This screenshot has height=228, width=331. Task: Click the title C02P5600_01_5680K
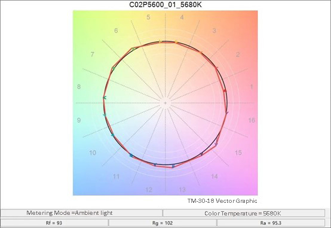[166, 5]
